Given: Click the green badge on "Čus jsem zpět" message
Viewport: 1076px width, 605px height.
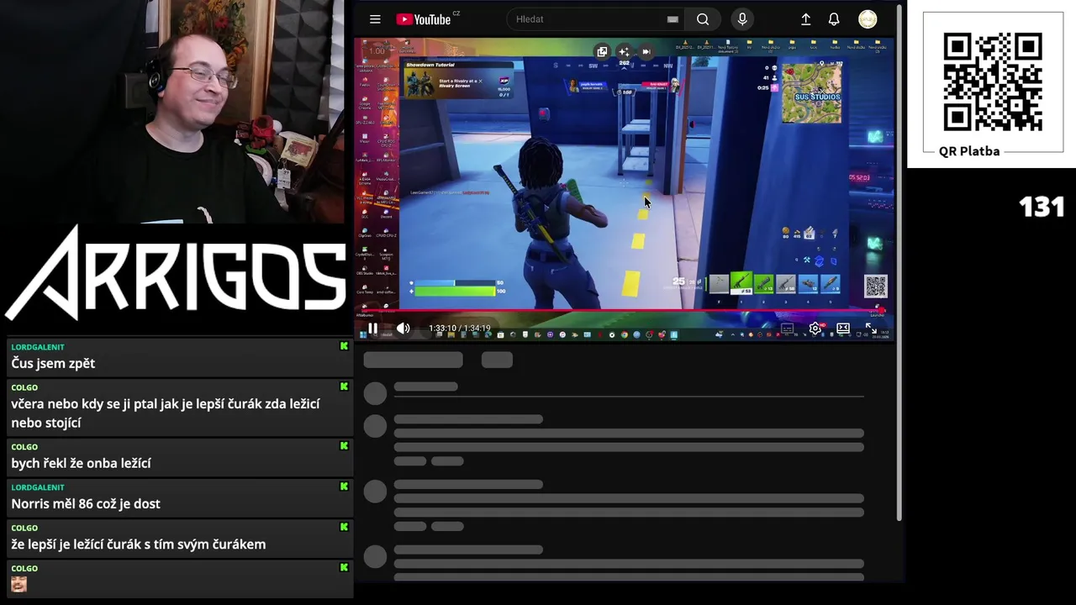Looking at the screenshot, I should click(x=344, y=346).
